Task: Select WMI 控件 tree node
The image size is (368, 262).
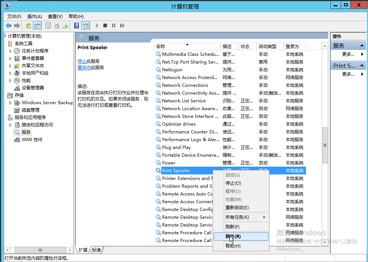Action: point(32,140)
